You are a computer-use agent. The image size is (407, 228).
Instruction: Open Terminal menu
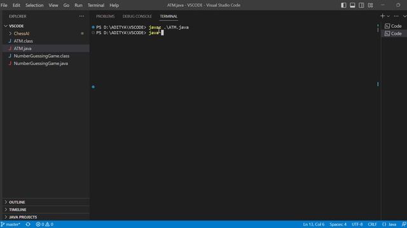point(96,5)
